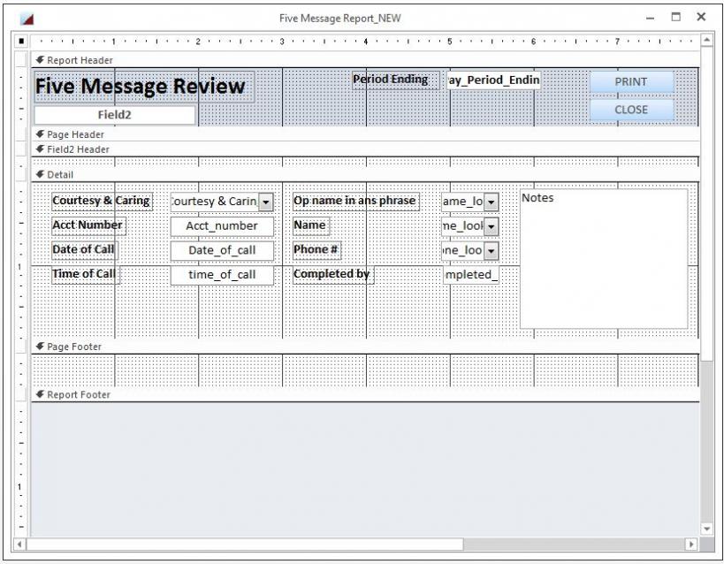724x564 pixels.
Task: Open the Name lookup combo box arrow
Action: (492, 227)
